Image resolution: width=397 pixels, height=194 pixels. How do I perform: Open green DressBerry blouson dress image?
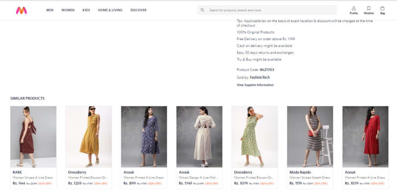(255, 137)
